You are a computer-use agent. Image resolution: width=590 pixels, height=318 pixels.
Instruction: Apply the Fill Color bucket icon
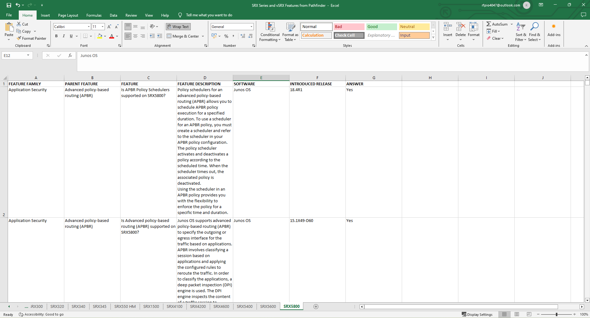tap(100, 36)
